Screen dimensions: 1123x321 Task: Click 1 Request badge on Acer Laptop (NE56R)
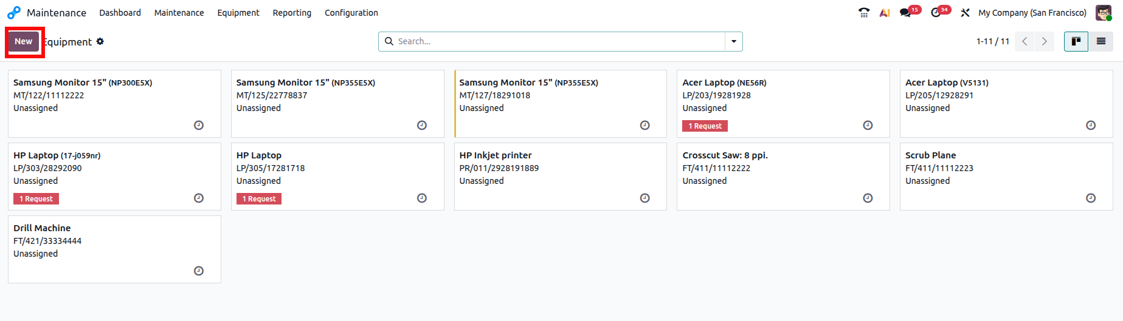[x=705, y=126]
